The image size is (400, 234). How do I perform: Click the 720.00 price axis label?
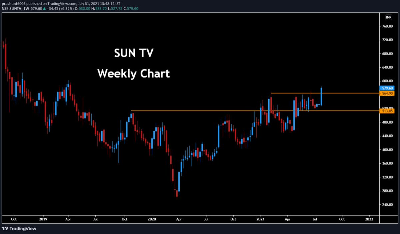pyautogui.click(x=387, y=40)
